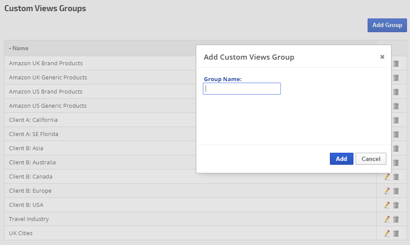410x245 pixels.
Task: Delete the Amazon UK Brand Products group
Action: click(396, 64)
